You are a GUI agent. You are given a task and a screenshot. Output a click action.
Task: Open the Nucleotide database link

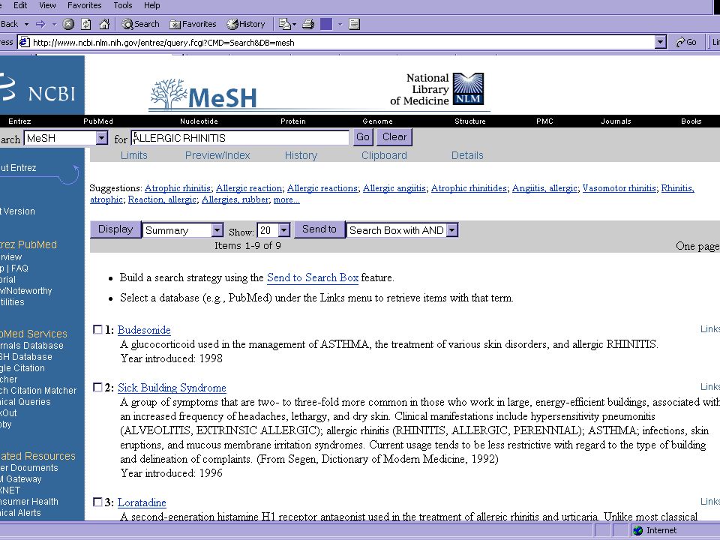tap(199, 121)
